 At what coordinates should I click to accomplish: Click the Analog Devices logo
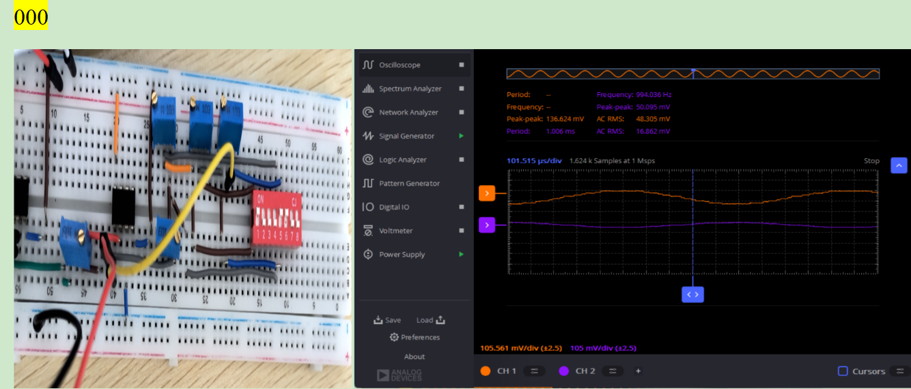[x=400, y=375]
